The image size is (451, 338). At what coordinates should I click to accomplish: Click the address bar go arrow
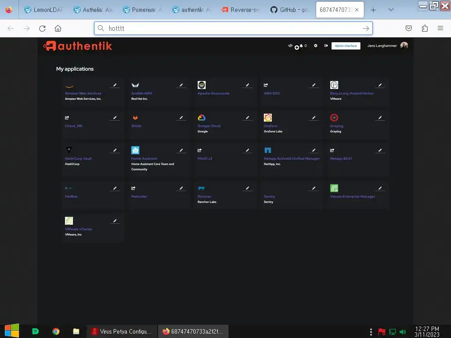[x=366, y=28]
